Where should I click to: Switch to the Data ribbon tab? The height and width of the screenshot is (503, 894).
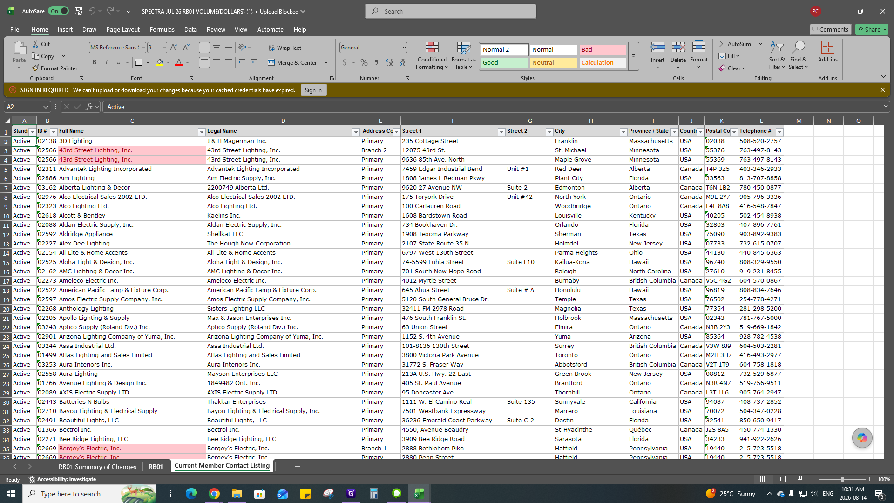(x=190, y=29)
